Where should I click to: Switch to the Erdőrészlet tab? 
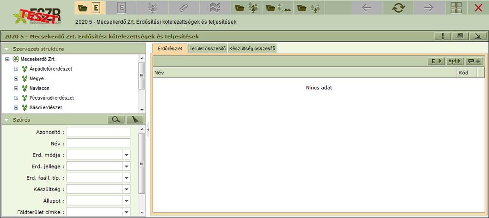170,49
